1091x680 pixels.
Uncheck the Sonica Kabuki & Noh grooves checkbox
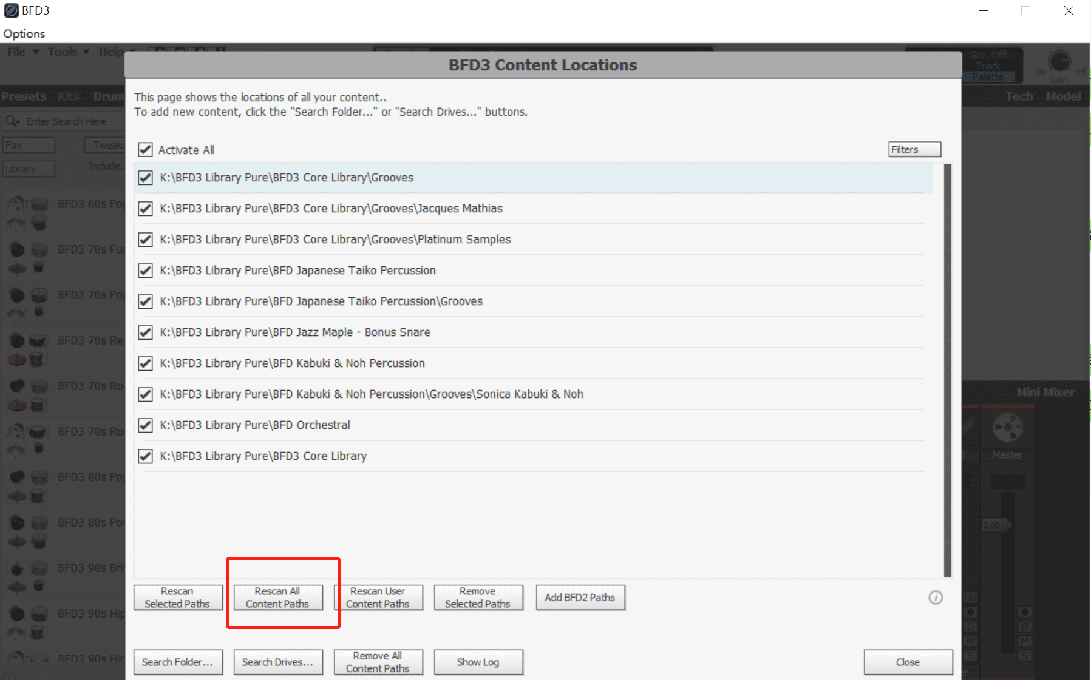145,394
